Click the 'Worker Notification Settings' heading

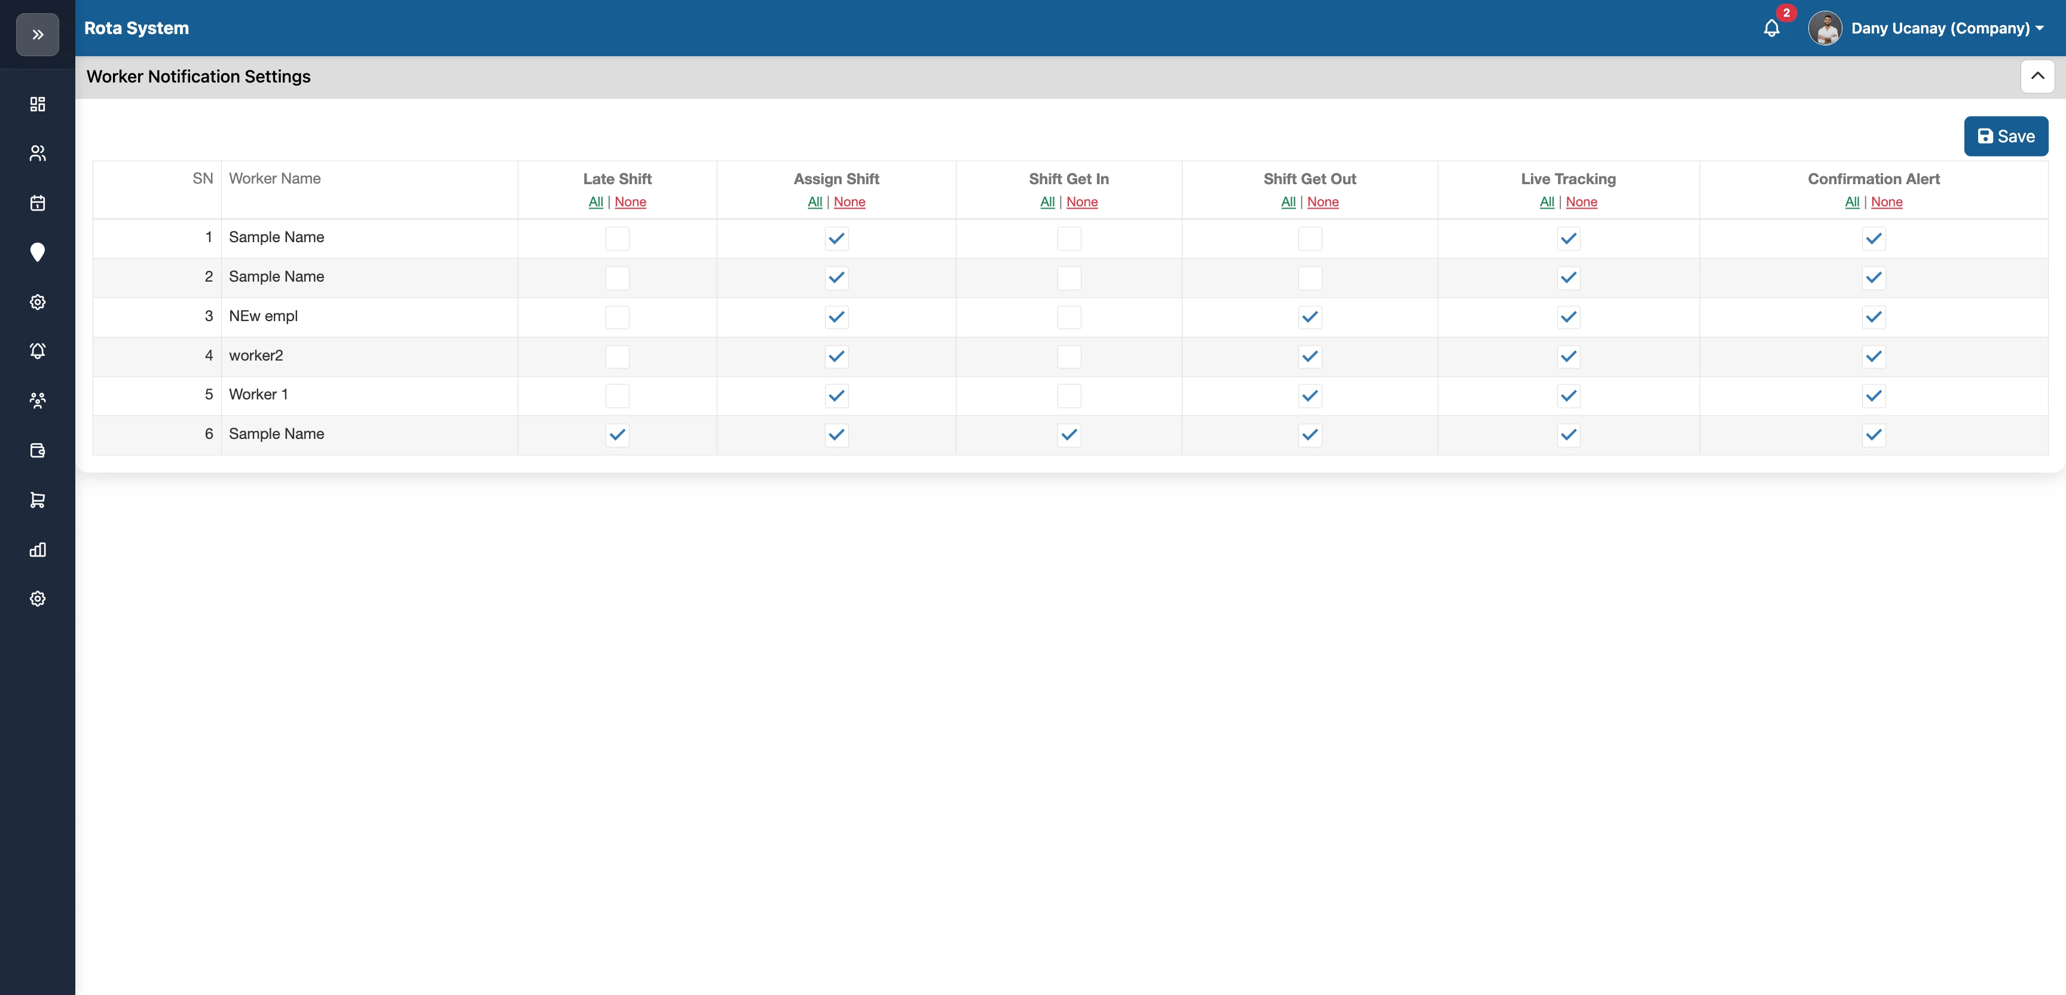tap(198, 77)
